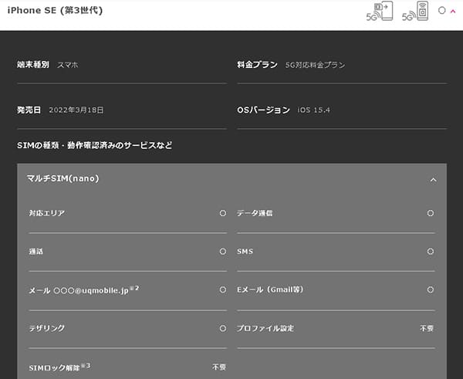The width and height of the screenshot is (463, 379).
Task: Click the 発売日 label
Action: pyautogui.click(x=29, y=110)
